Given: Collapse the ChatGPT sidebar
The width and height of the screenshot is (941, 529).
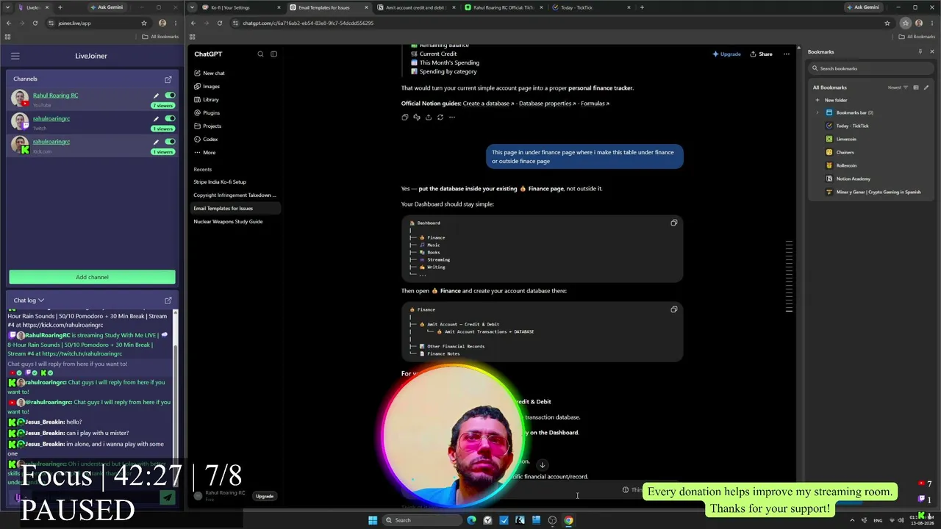Looking at the screenshot, I should click(273, 54).
